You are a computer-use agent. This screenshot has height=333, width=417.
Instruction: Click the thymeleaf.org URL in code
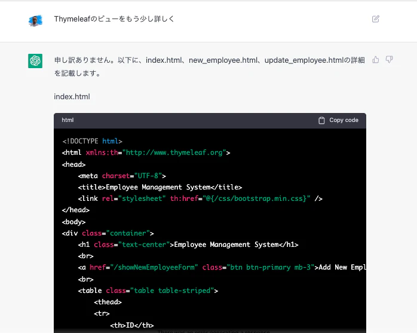pos(174,152)
